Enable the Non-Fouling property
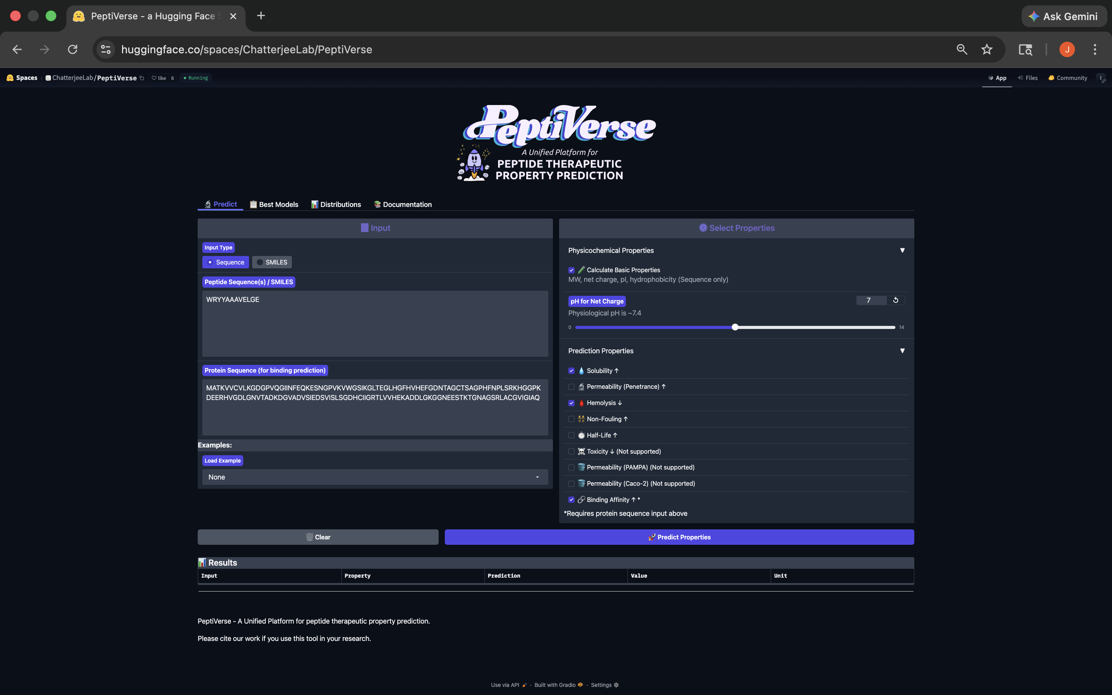1112x695 pixels. point(571,419)
